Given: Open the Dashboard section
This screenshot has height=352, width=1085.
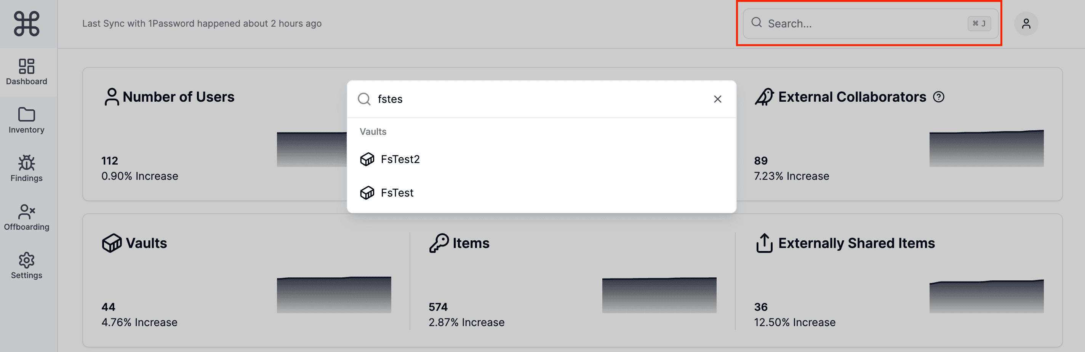Looking at the screenshot, I should pyautogui.click(x=27, y=72).
